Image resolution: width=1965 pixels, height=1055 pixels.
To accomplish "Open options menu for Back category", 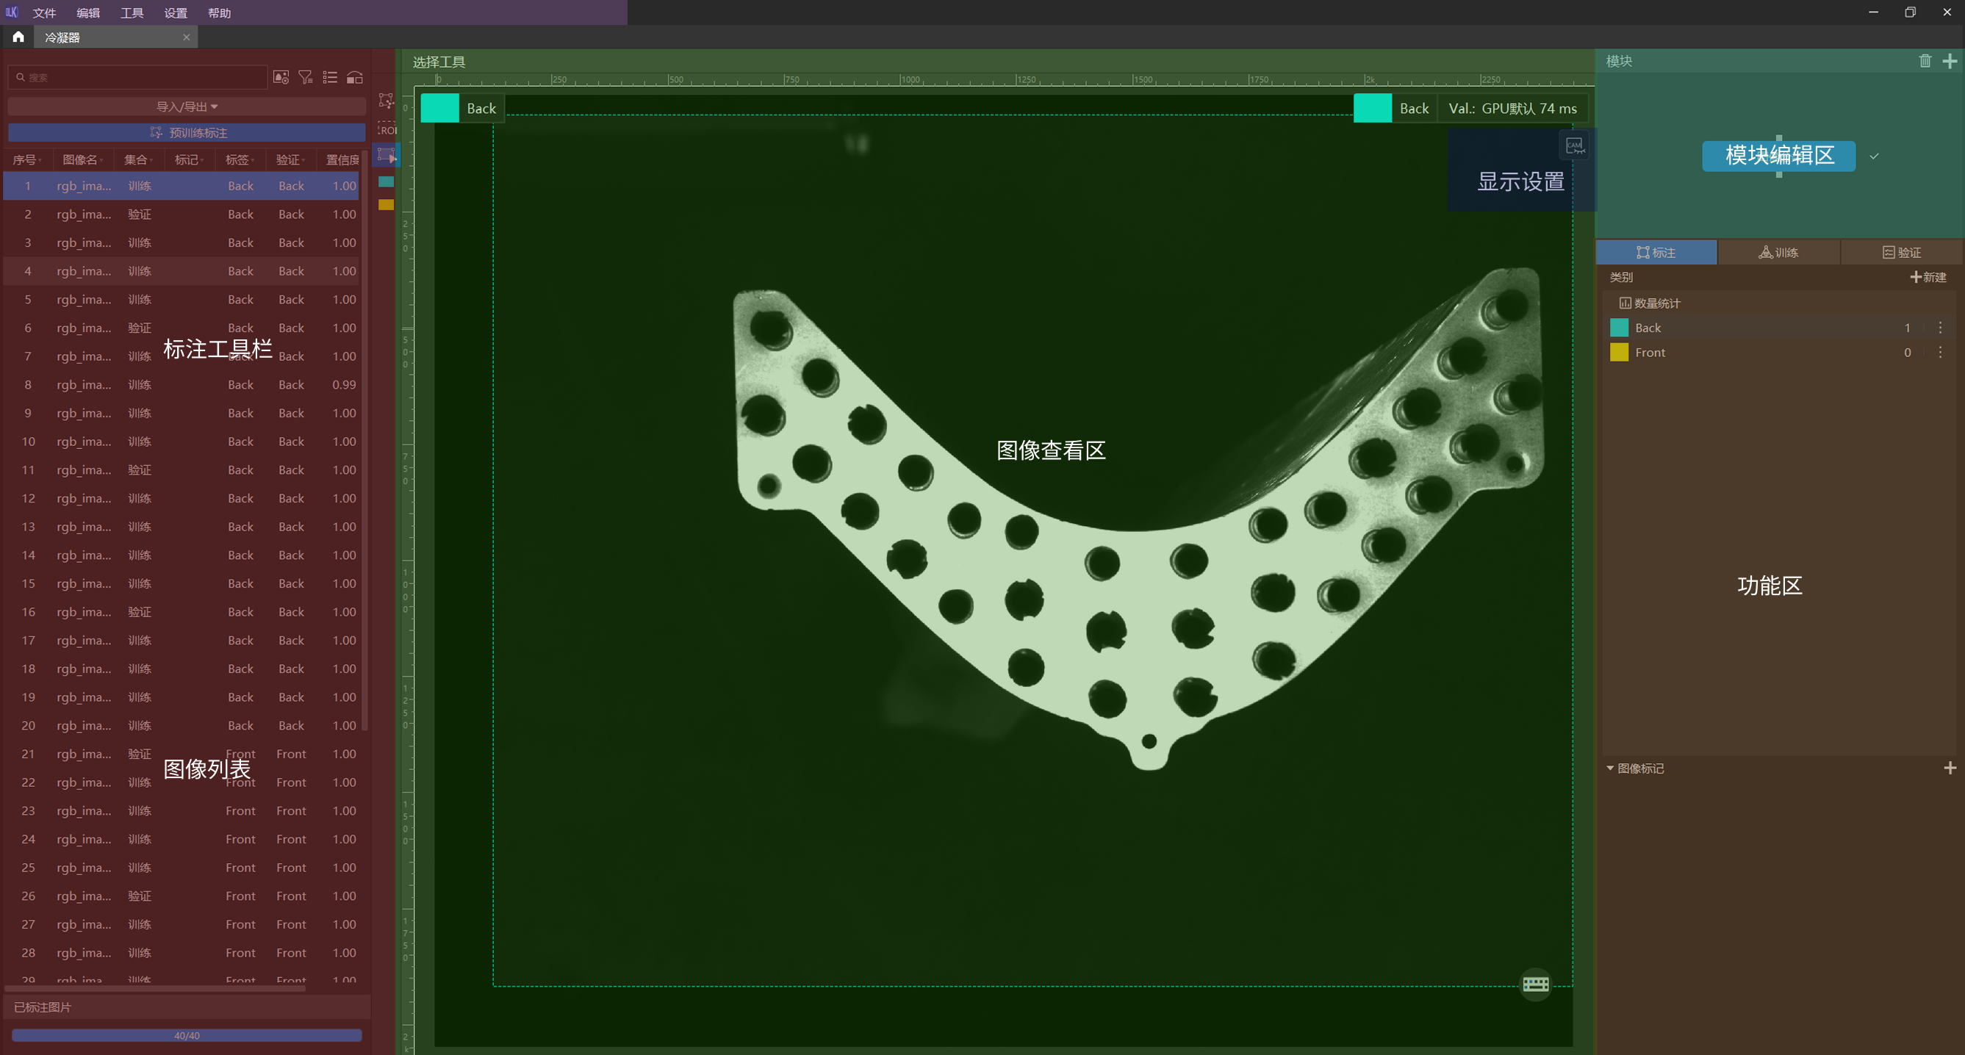I will tap(1940, 328).
